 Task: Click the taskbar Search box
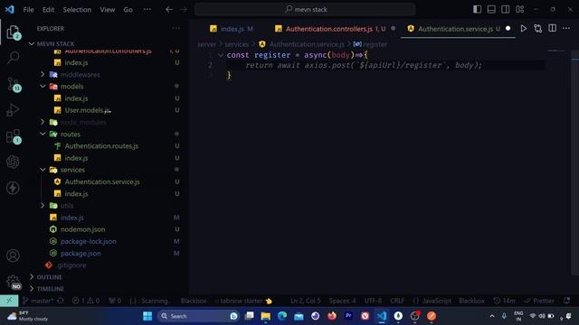(x=198, y=316)
